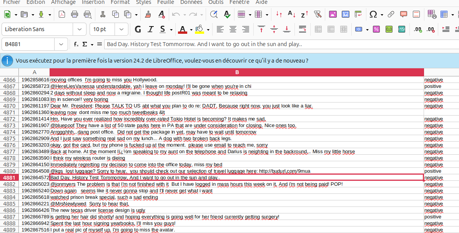Click the Sum sigma icon

[85, 45]
